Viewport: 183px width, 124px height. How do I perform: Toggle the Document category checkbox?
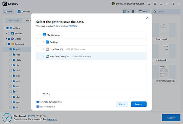click(9, 44)
